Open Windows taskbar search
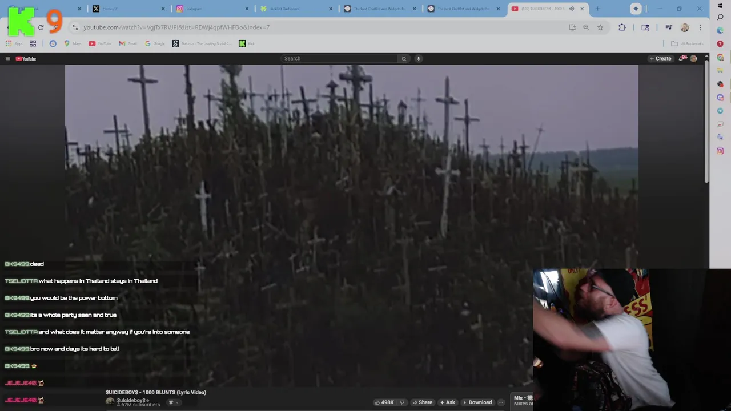Viewport: 731px width, 411px height. 720,17
